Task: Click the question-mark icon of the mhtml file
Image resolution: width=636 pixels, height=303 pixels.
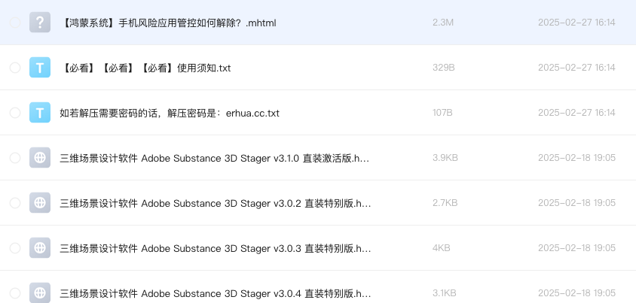Action: point(40,23)
